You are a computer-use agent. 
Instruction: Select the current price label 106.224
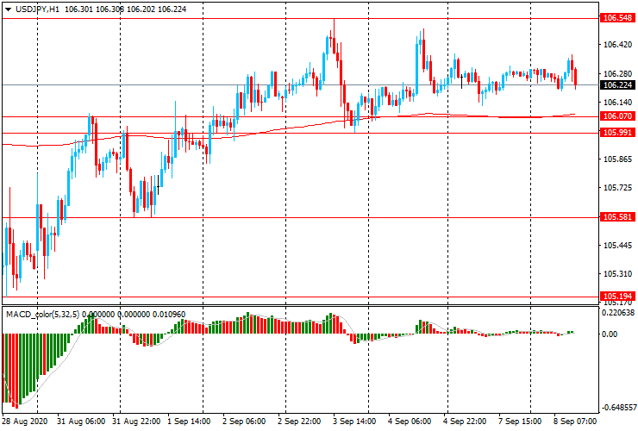coord(617,84)
